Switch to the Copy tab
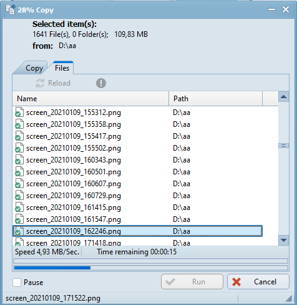This screenshot has width=297, height=305. coord(34,68)
